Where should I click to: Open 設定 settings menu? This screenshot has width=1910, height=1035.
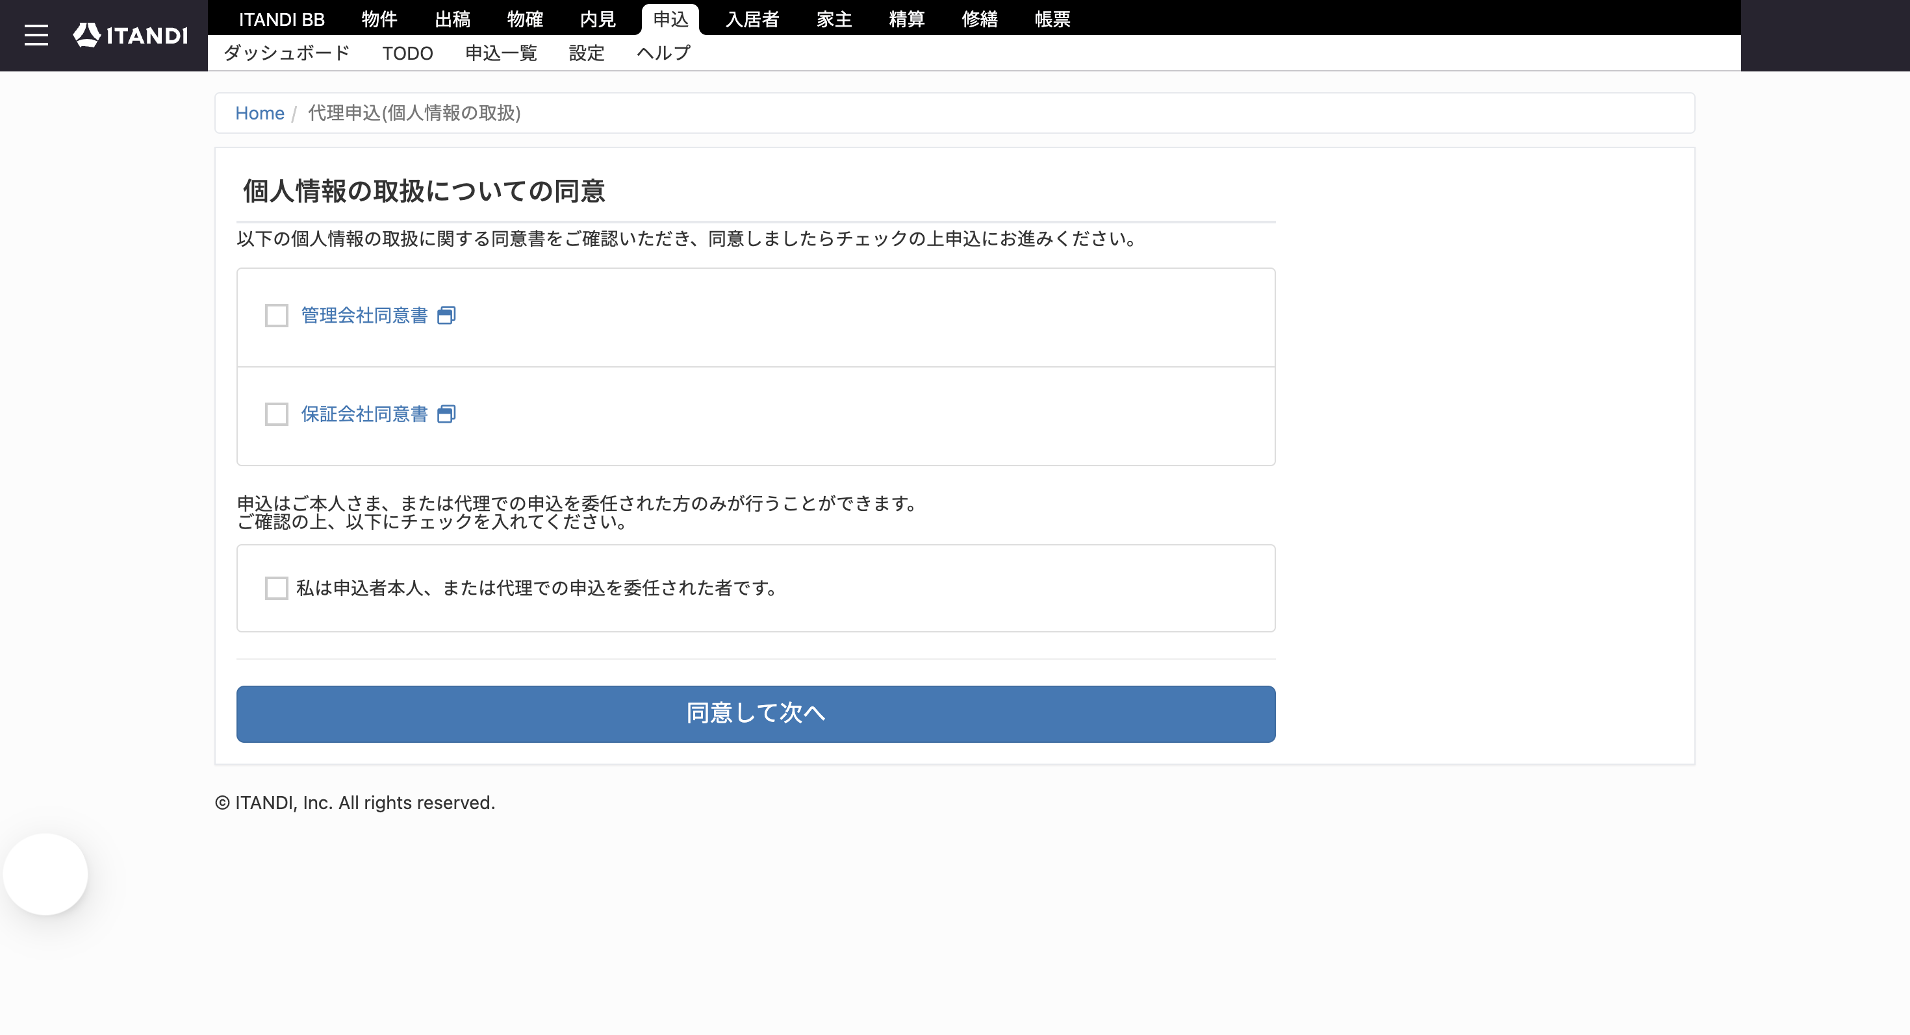(587, 53)
